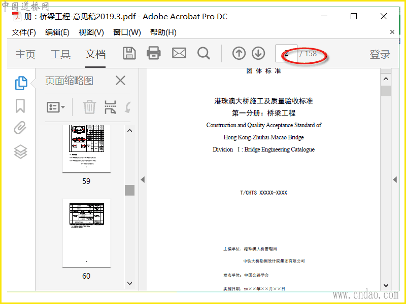
Task: Collapse the left navigation pane arrow
Action: 143,180
